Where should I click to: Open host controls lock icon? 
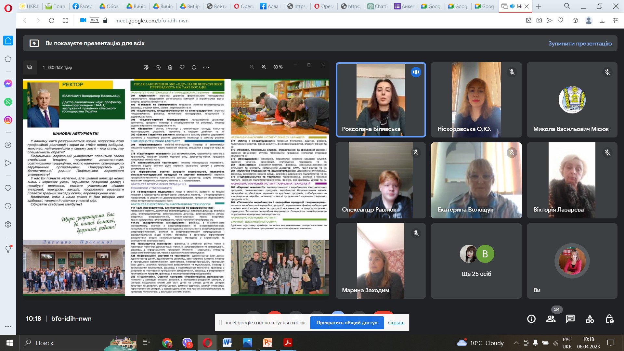point(609,319)
